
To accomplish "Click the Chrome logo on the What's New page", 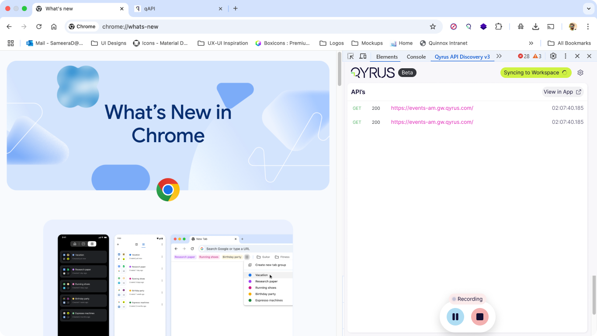I will click(x=168, y=190).
